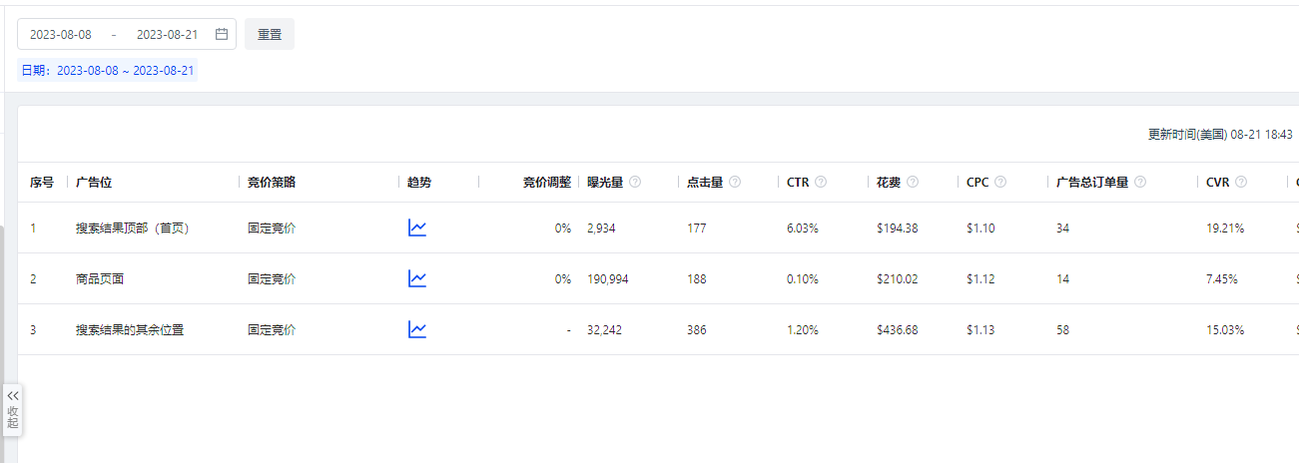Select the 搜索结果顶部（首页）ad placement cell

coord(132,228)
